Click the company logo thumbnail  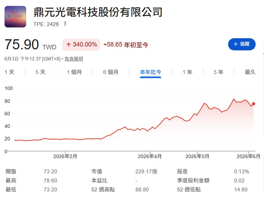pos(15,17)
